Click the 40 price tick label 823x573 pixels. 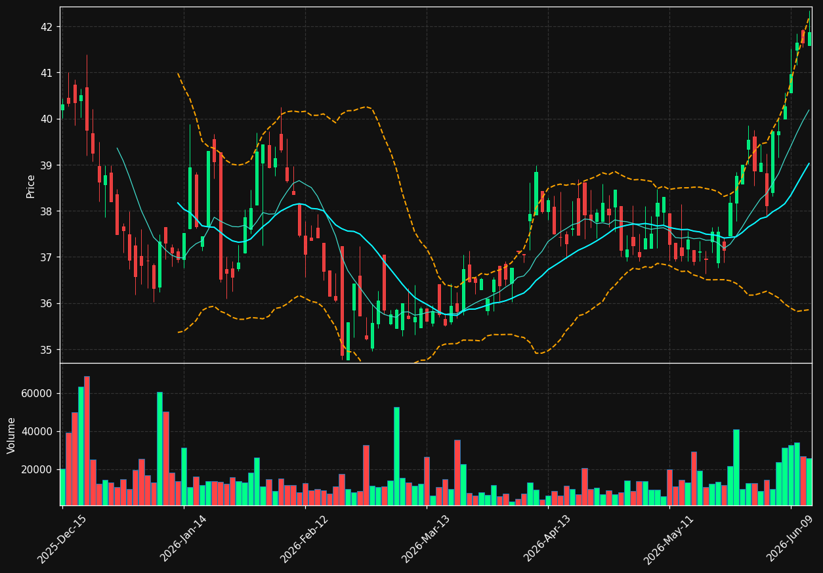[47, 119]
